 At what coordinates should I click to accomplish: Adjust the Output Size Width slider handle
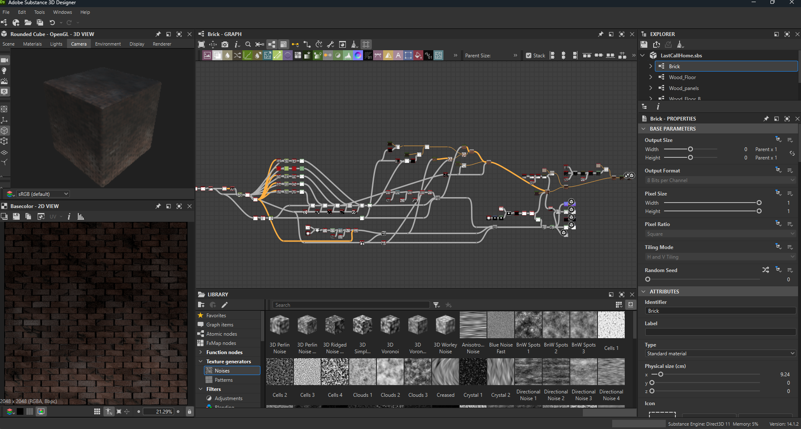point(690,149)
